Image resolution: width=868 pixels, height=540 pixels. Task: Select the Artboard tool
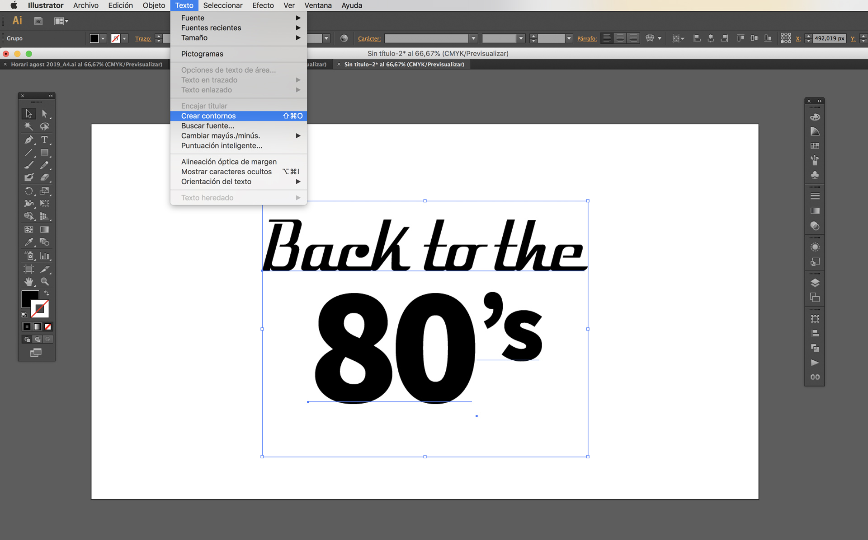click(28, 269)
